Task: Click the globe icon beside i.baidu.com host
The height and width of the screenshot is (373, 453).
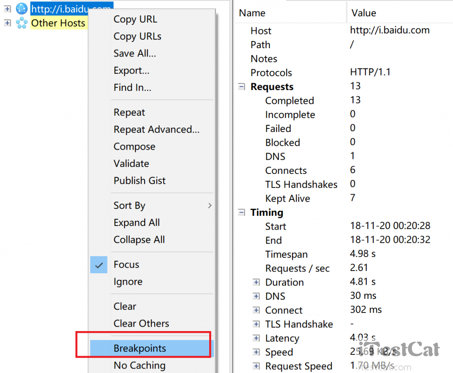Action: tap(22, 9)
